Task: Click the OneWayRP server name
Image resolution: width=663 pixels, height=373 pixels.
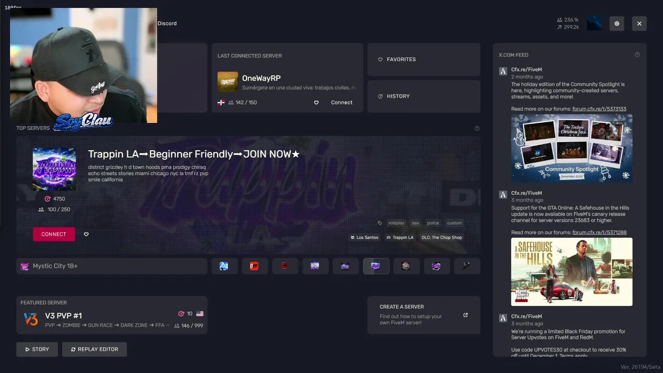Action: (x=262, y=78)
